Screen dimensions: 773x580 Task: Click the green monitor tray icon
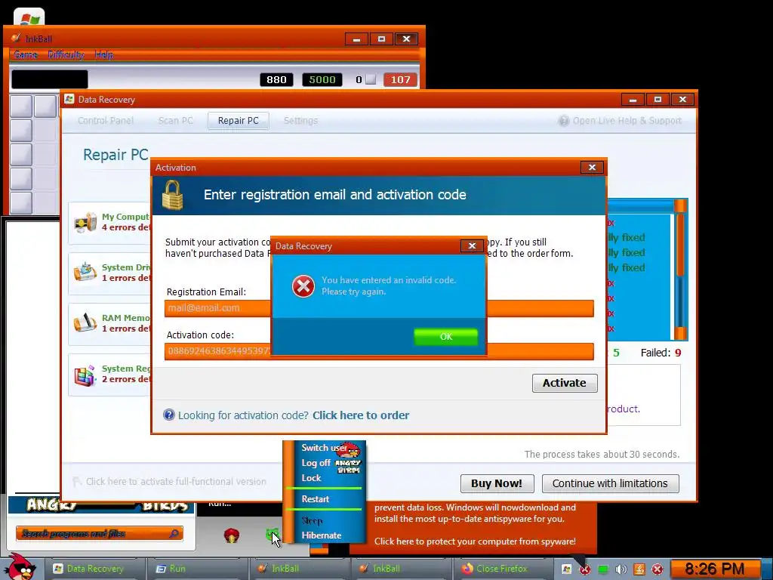(x=603, y=569)
